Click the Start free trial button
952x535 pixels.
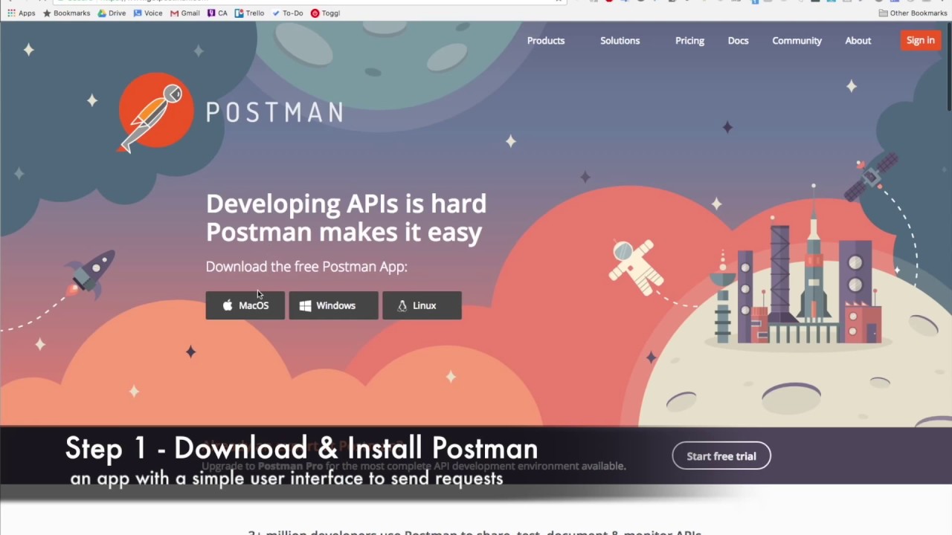click(x=721, y=456)
